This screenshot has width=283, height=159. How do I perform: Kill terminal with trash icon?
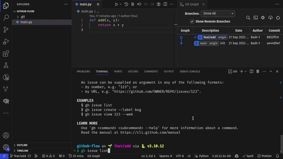(x=258, y=72)
